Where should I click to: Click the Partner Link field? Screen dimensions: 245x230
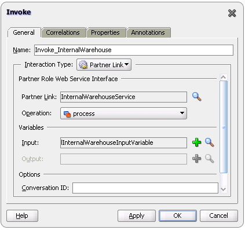click(x=123, y=97)
